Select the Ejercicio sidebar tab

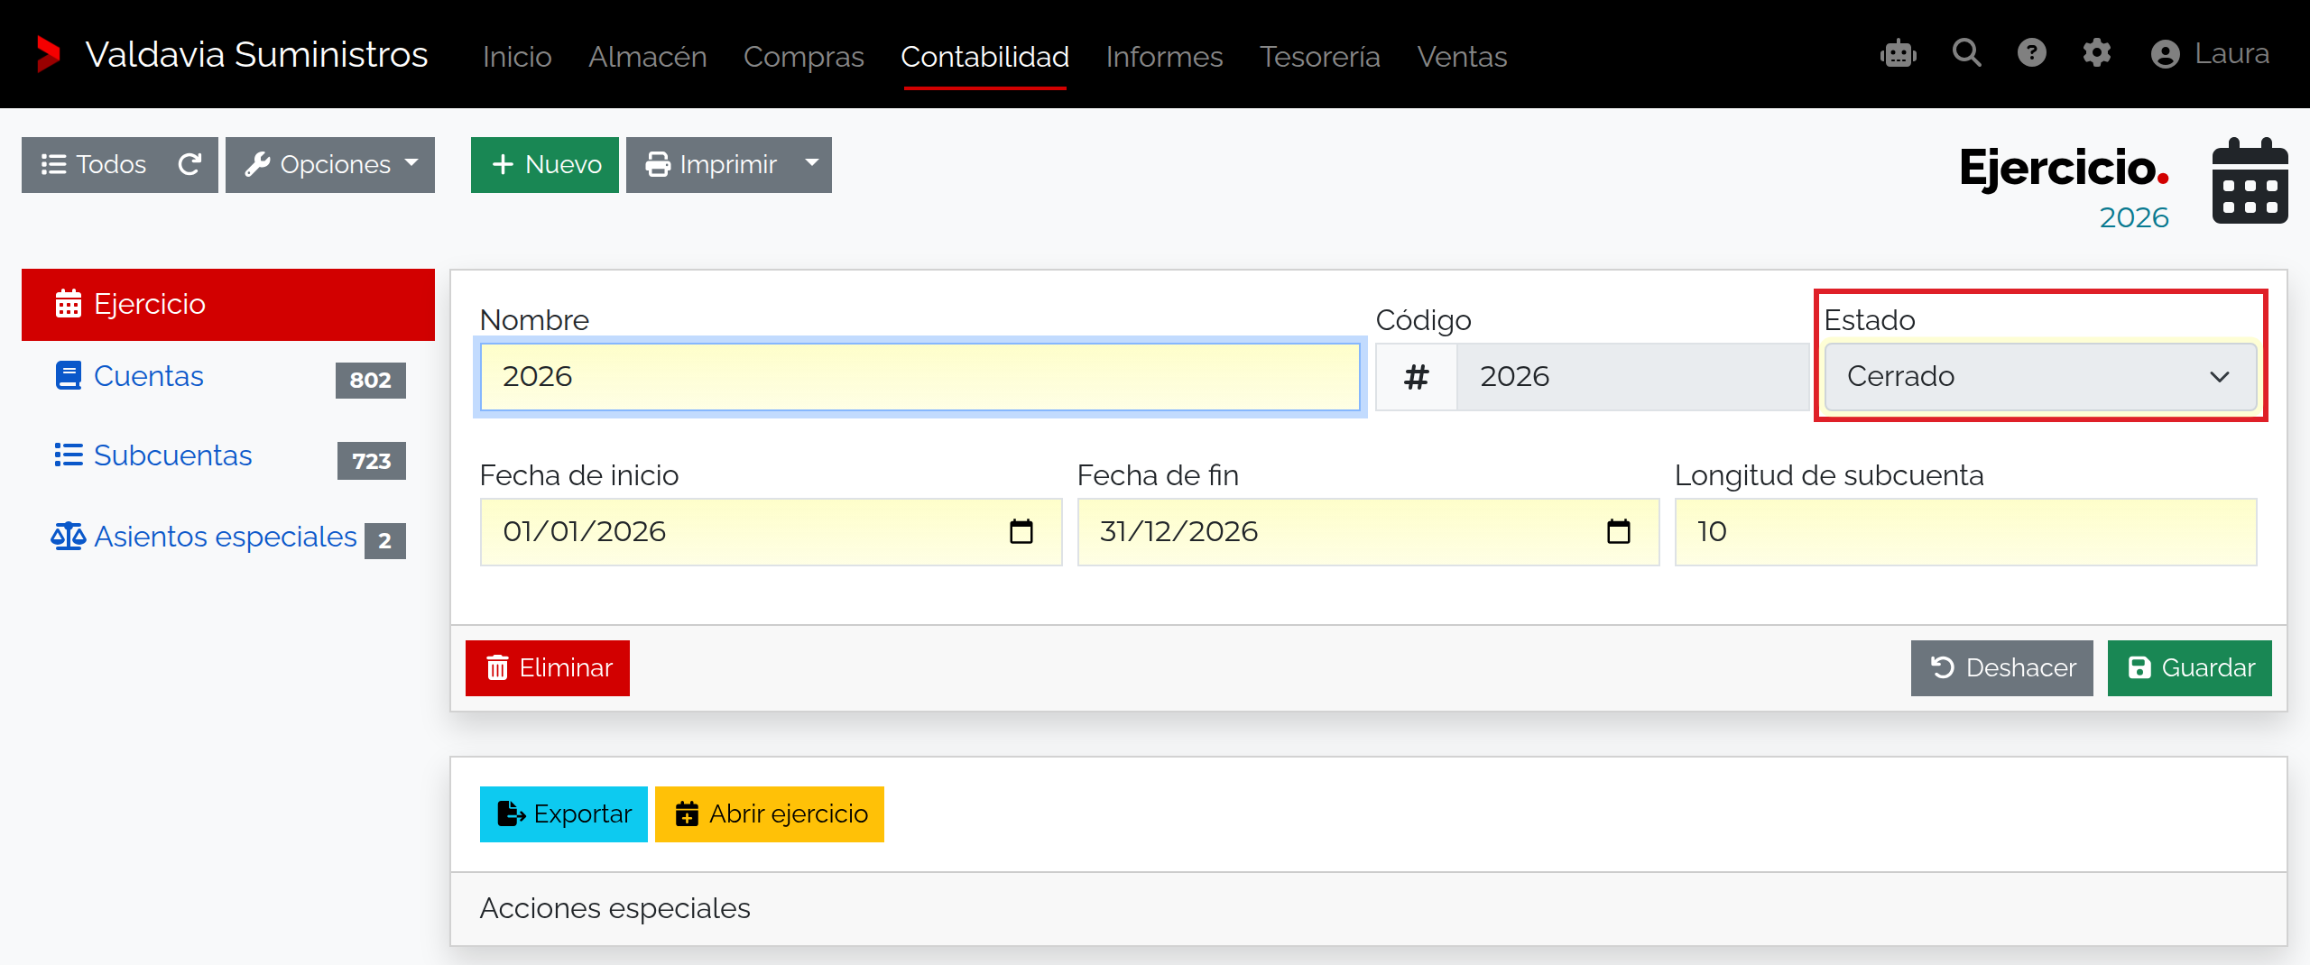click(x=228, y=305)
